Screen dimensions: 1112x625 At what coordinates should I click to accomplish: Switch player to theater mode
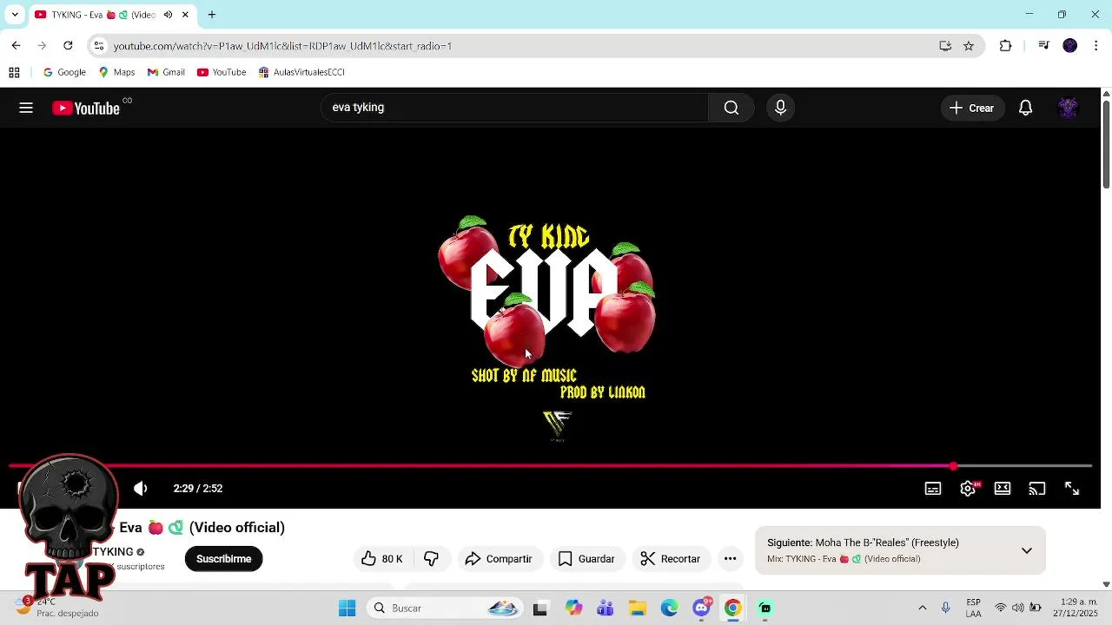pyautogui.click(x=1003, y=489)
